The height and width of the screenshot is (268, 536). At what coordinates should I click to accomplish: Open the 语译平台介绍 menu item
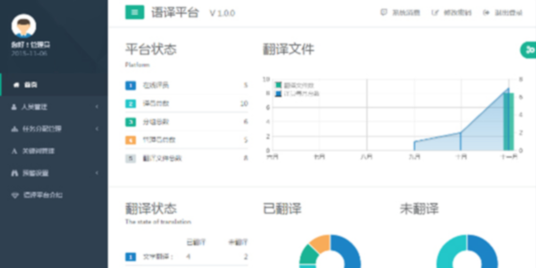tap(43, 195)
